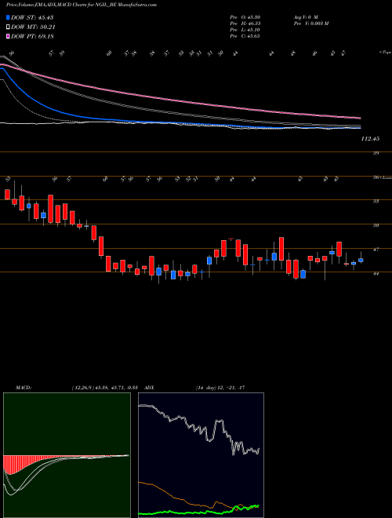Viewport: 392px width, 518px height.
Task: Click the ADX values '(14 day) 12, +21, -17'
Action: coord(220,387)
